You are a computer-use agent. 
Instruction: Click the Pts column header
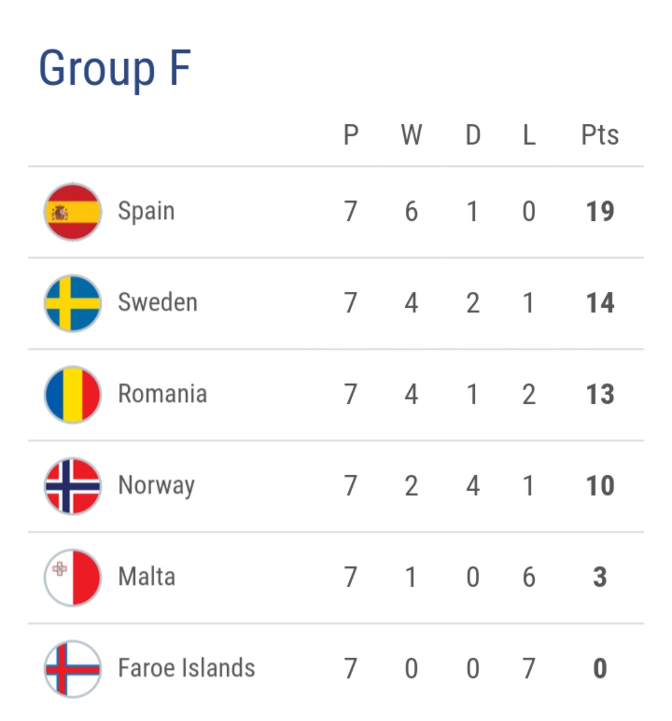[x=600, y=135]
